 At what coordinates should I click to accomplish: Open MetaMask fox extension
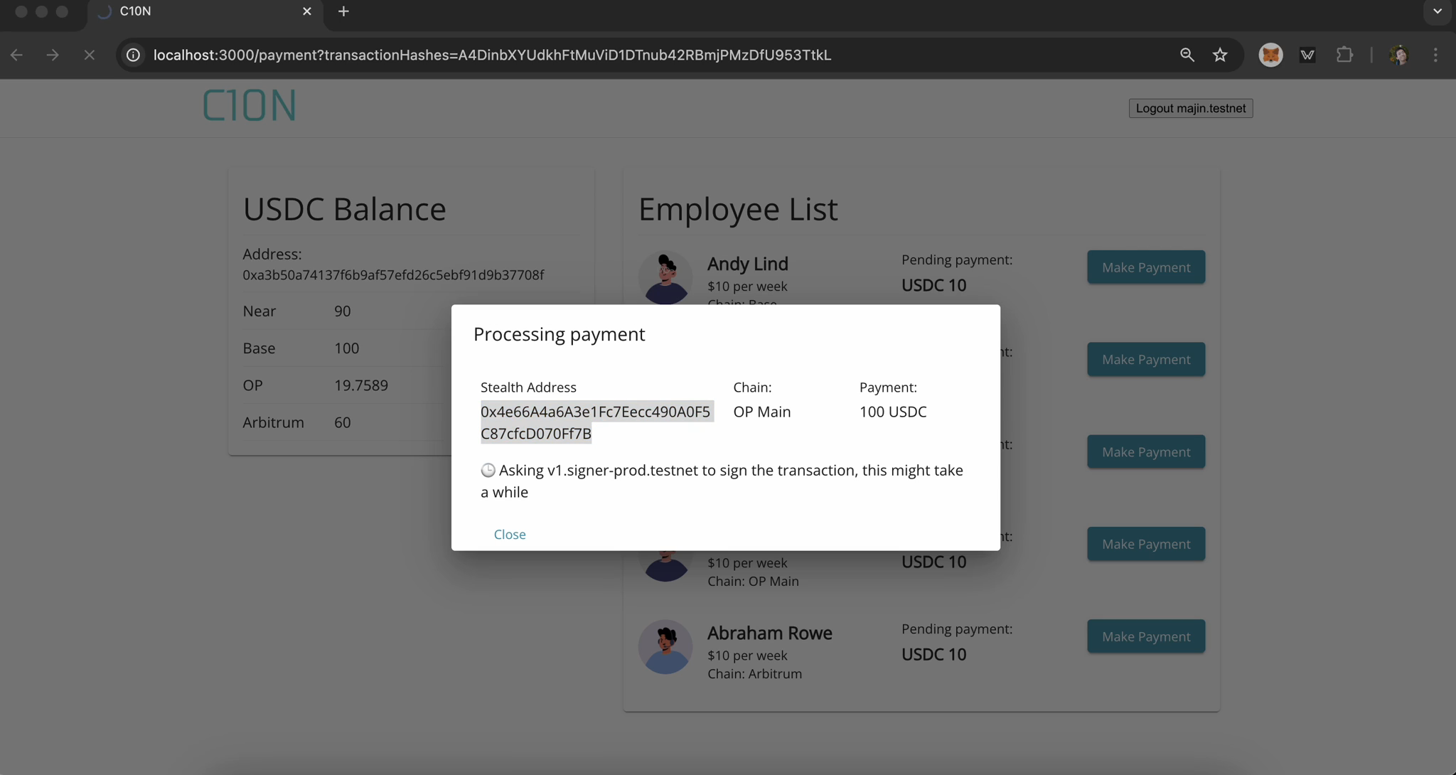point(1270,55)
